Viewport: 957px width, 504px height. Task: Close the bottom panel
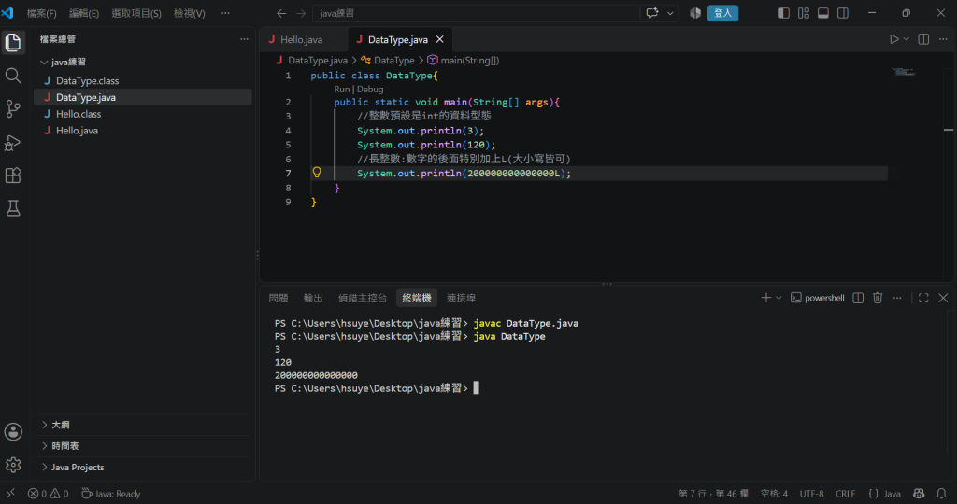[943, 298]
